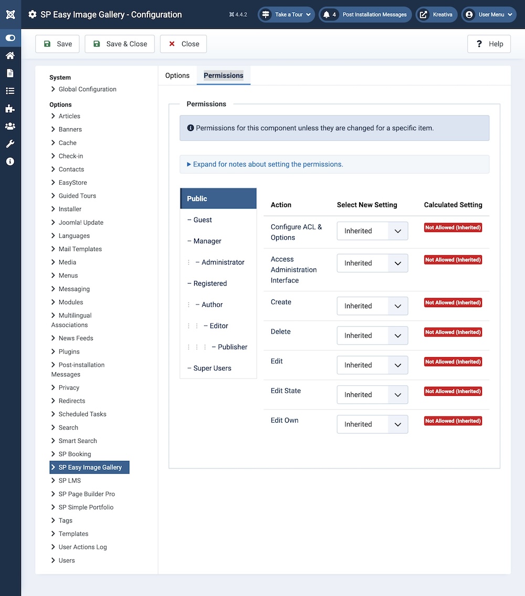Open the Users group icon in sidebar
Screen dimensions: 525x596
click(10, 126)
